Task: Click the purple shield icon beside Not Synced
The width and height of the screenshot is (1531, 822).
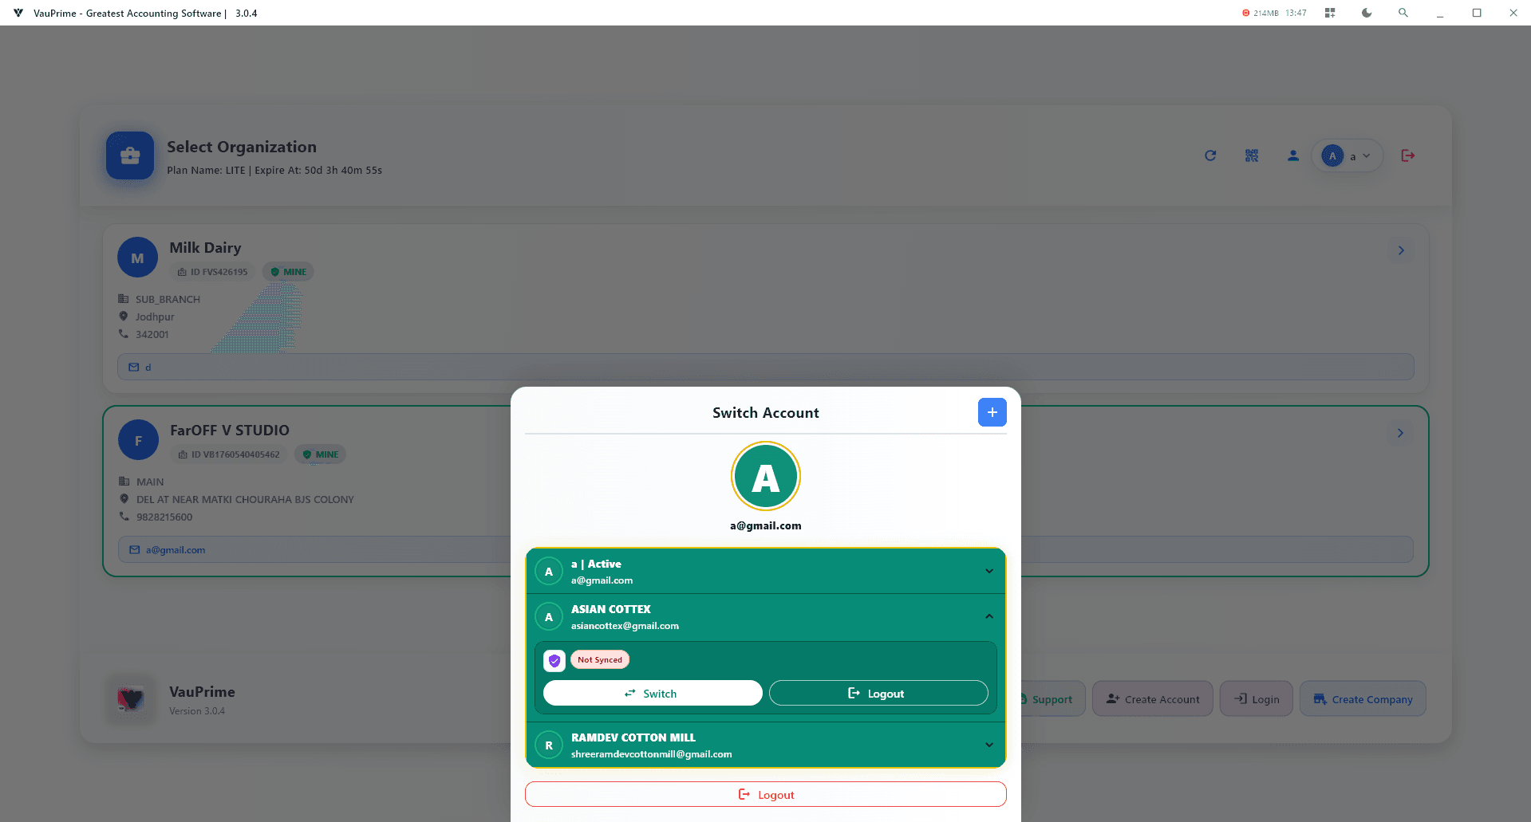Action: 554,661
